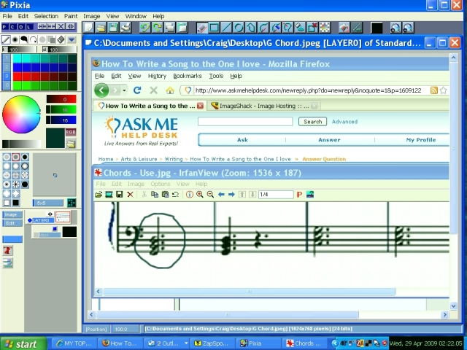Toggle the L panel button
This screenshot has width=467, height=350.
pyautogui.click(x=29, y=28)
